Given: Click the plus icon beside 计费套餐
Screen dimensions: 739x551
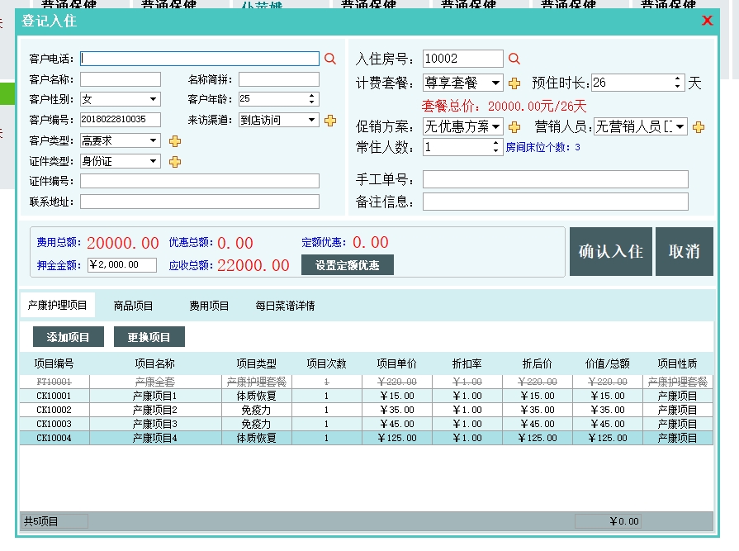Looking at the screenshot, I should (514, 83).
